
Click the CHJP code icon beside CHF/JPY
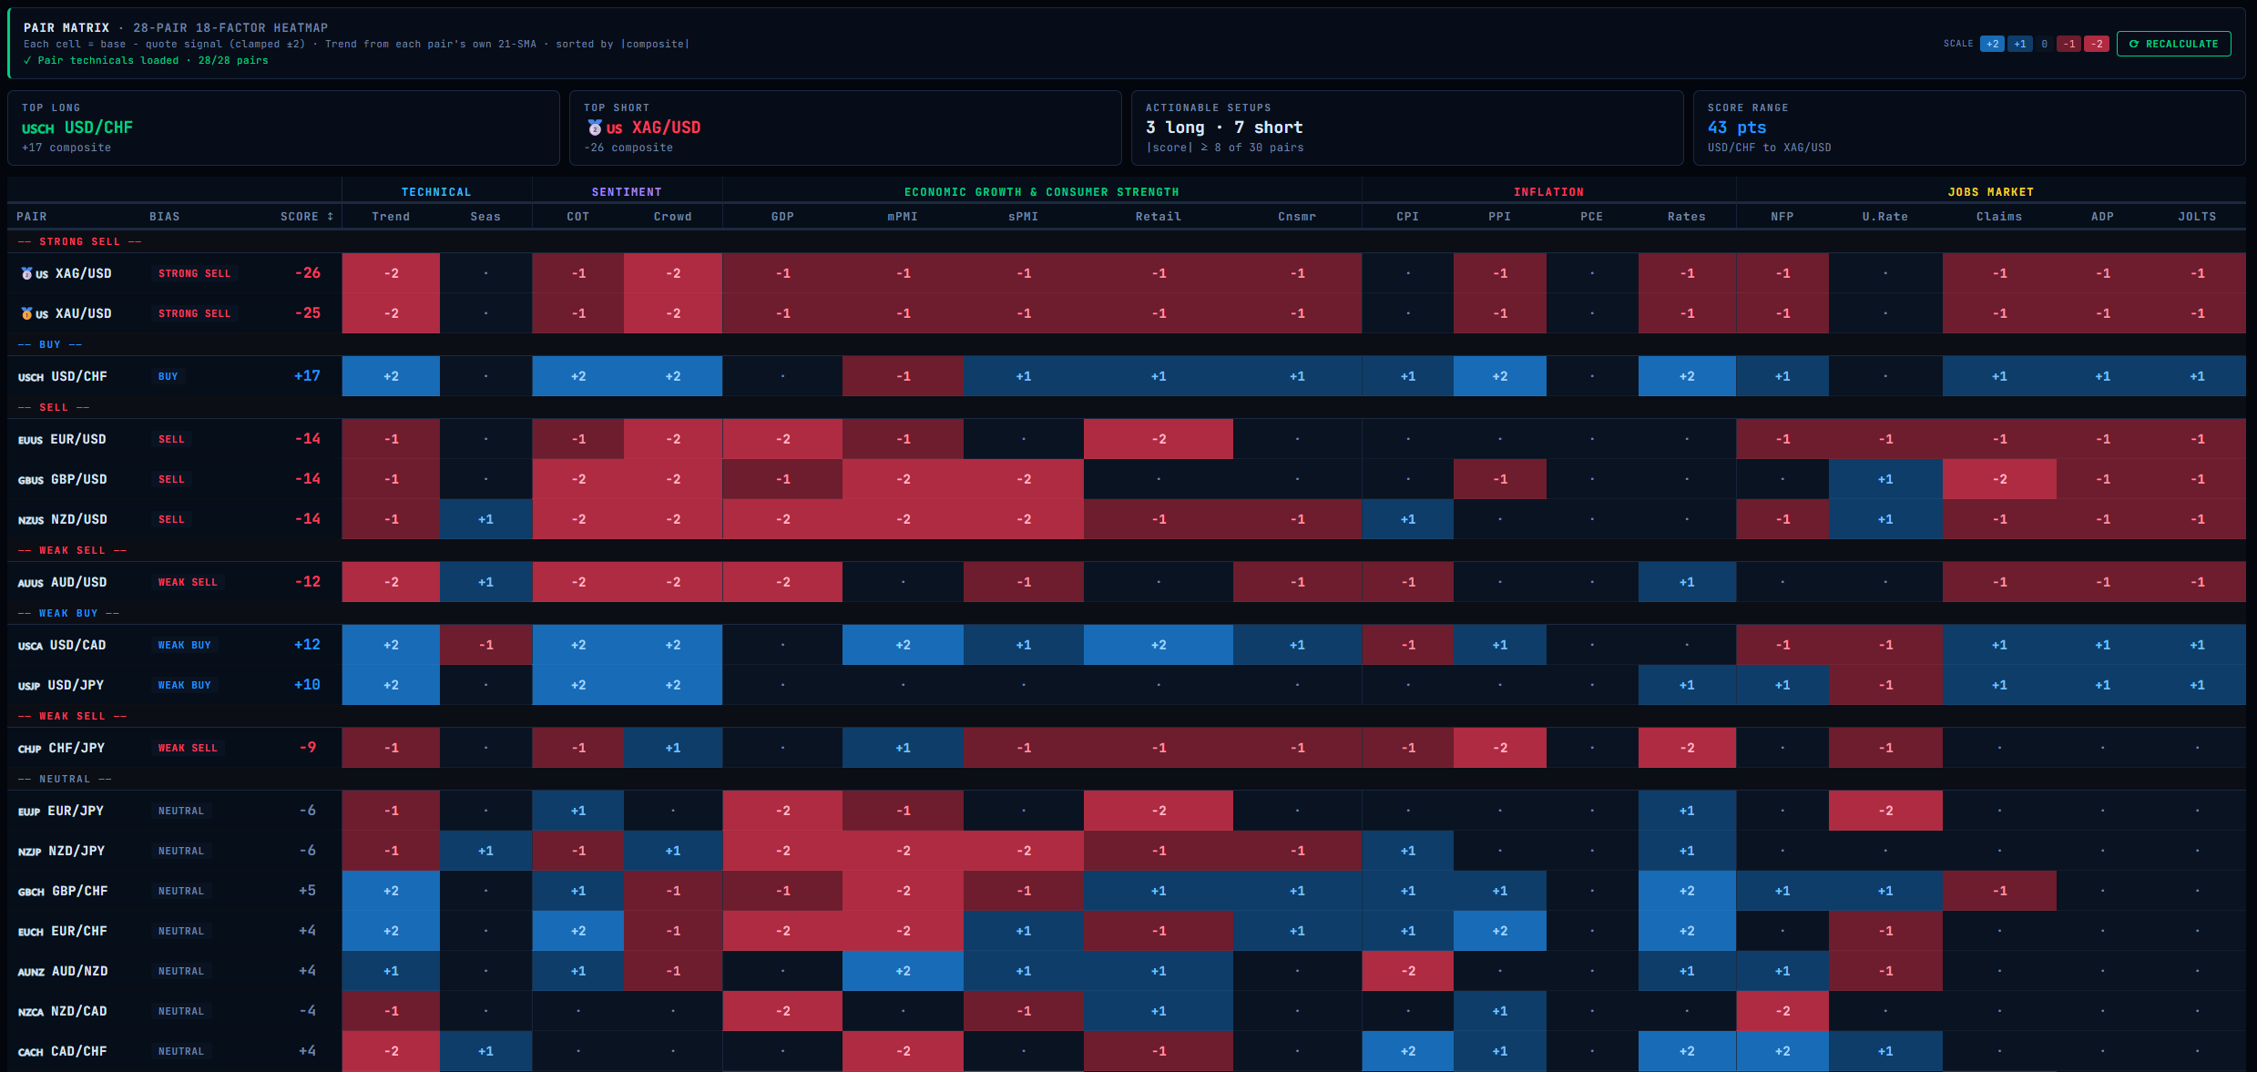(x=29, y=749)
